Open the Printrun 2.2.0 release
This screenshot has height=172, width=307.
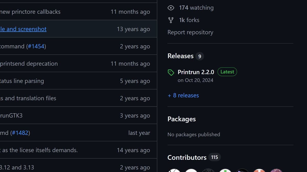196,72
